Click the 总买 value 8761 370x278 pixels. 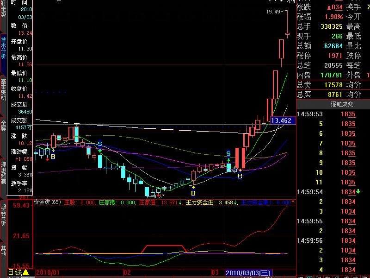pos(335,95)
